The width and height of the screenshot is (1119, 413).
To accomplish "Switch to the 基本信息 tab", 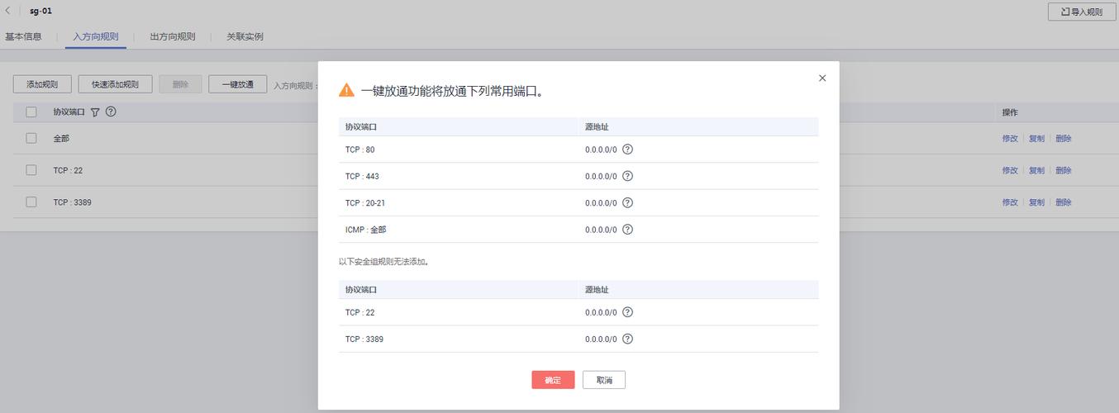I will (x=23, y=36).
